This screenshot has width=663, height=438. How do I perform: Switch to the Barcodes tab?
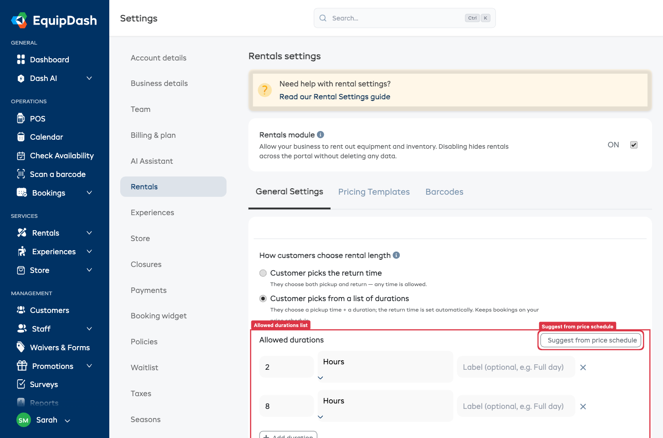click(444, 192)
